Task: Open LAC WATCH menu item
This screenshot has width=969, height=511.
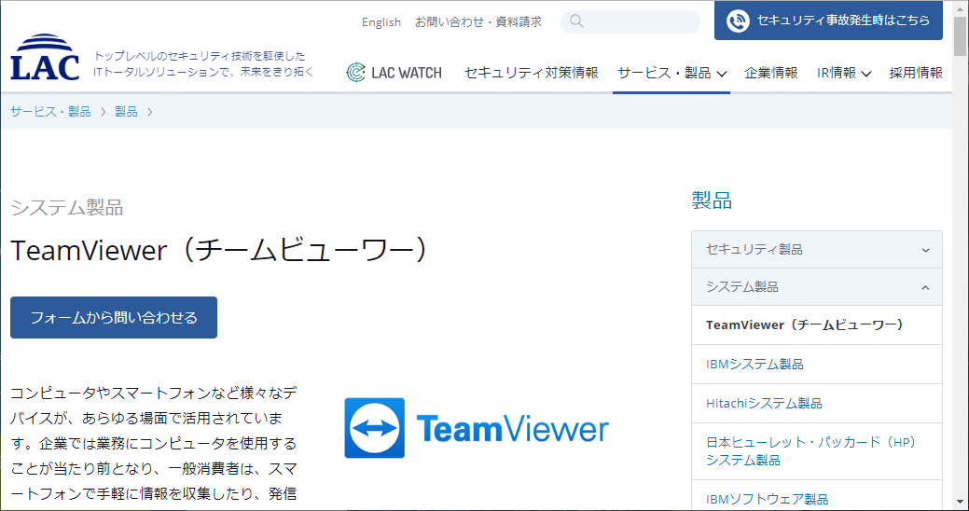Action: pos(395,73)
